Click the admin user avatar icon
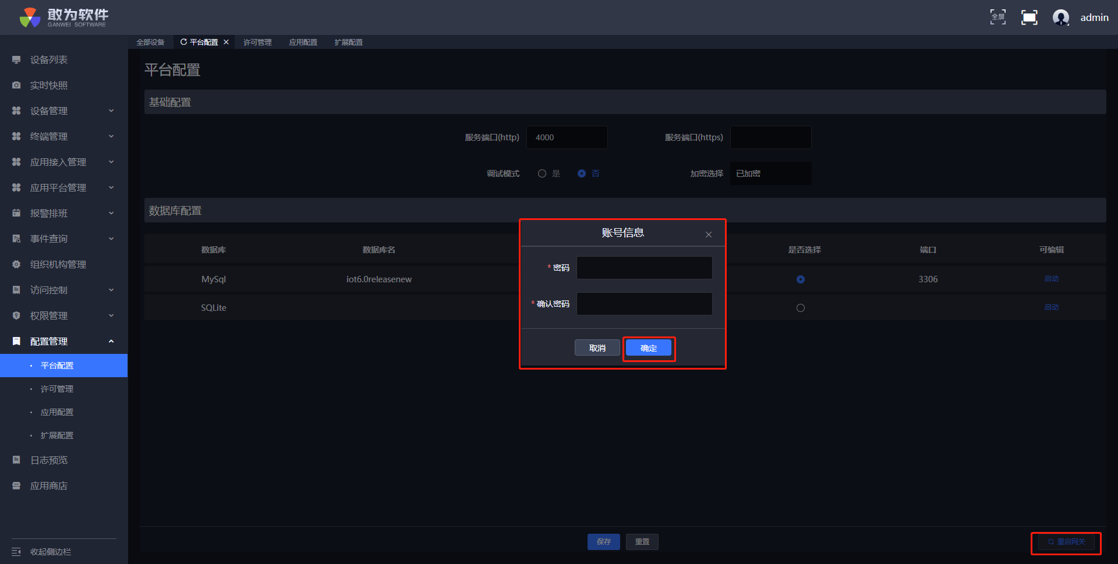The image size is (1118, 564). coord(1060,17)
